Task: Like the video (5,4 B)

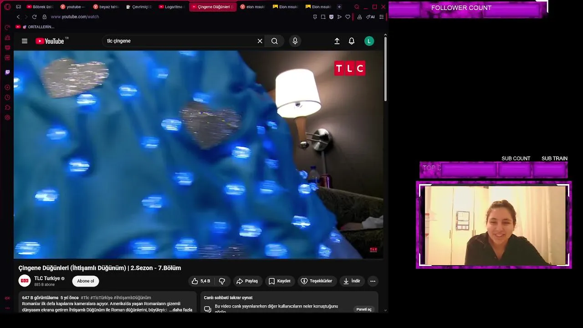Action: click(x=201, y=281)
